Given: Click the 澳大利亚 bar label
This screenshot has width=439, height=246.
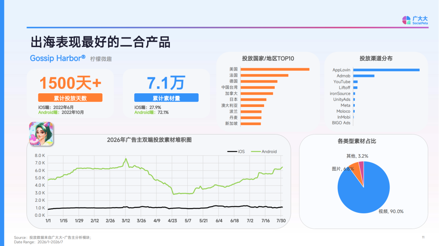Looking at the screenshot, I should point(229,105).
